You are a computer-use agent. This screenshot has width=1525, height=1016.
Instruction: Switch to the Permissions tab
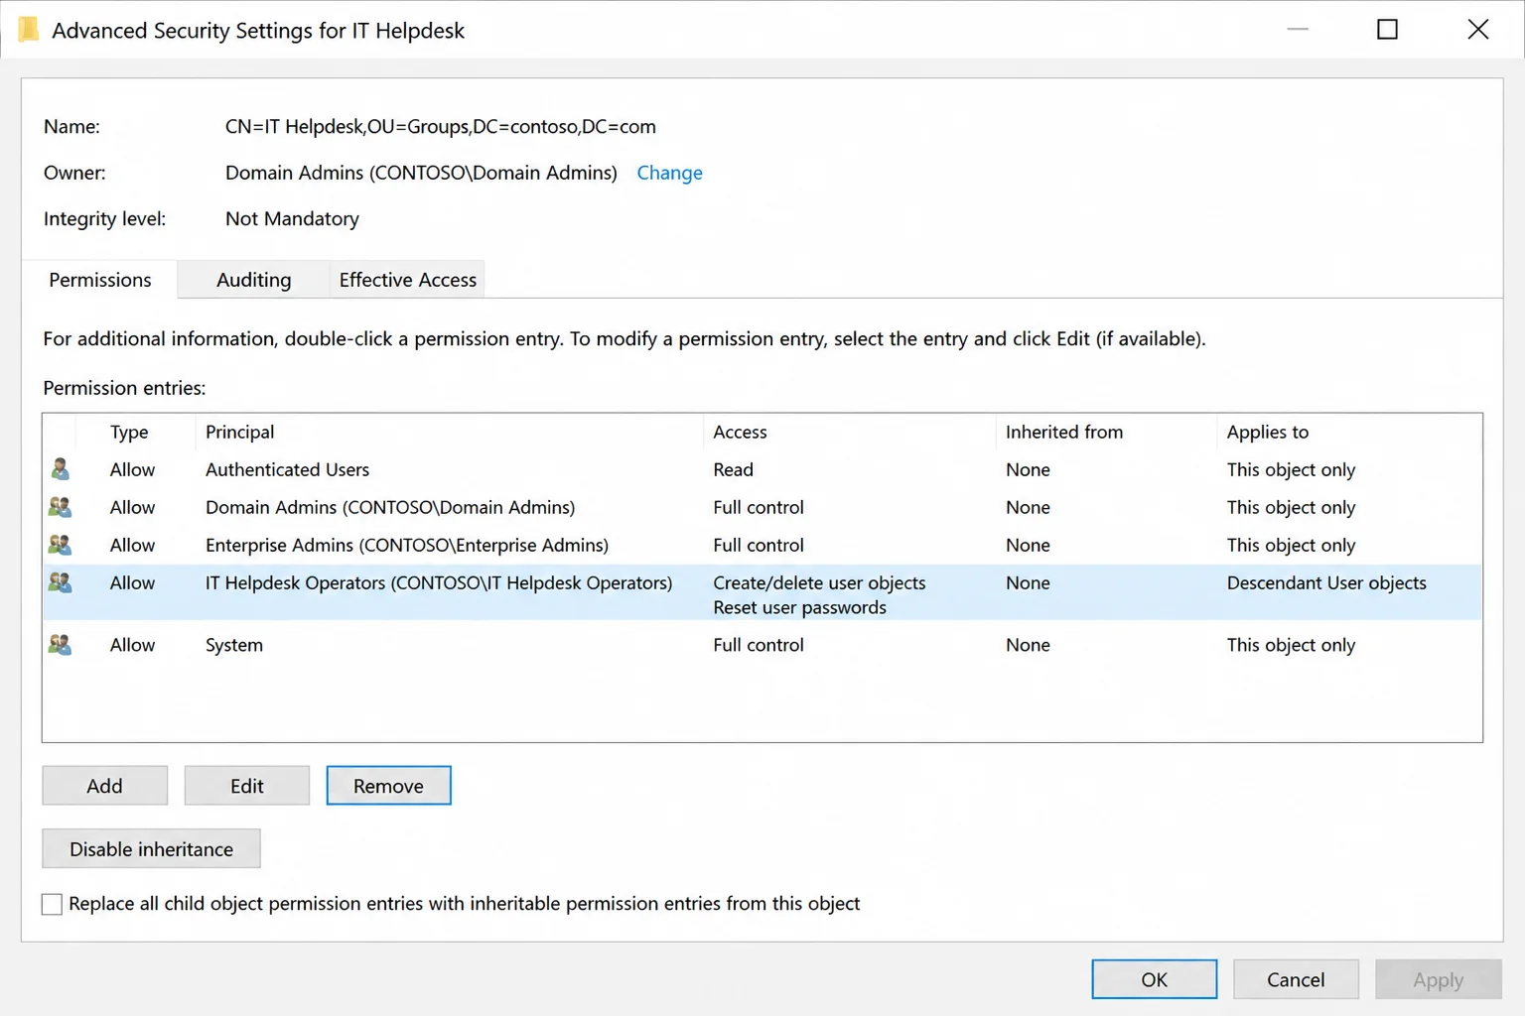tap(99, 280)
